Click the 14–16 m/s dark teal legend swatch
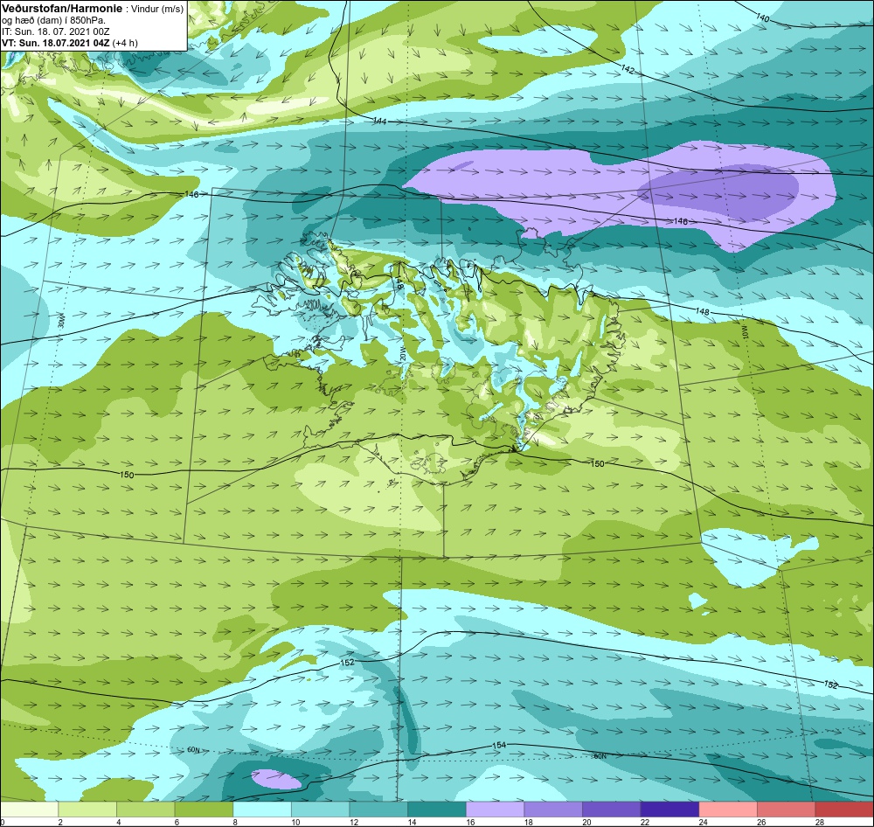The image size is (874, 827). (436, 810)
